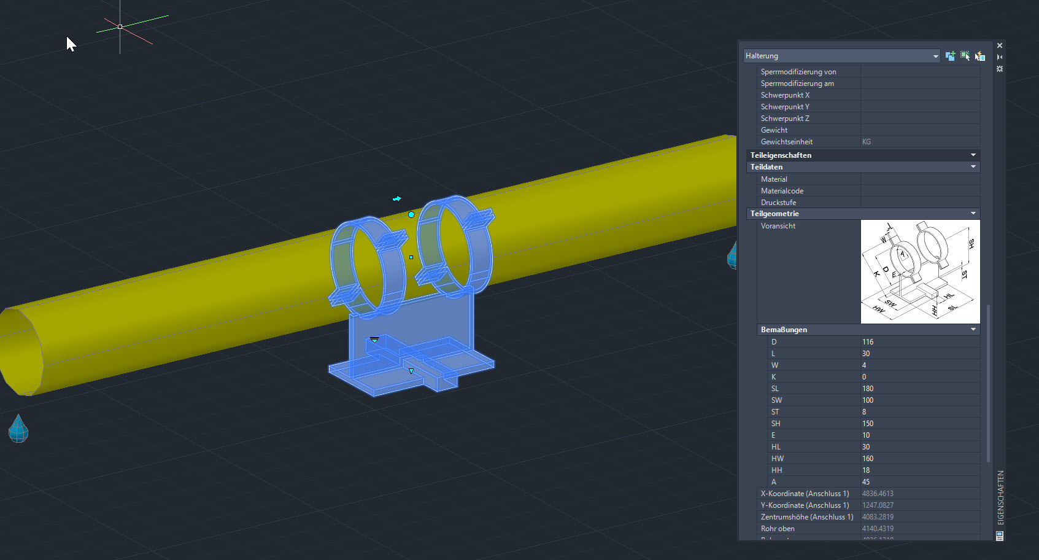Click the UCS origin icon in viewport
Image resolution: width=1039 pixels, height=560 pixels.
[120, 26]
